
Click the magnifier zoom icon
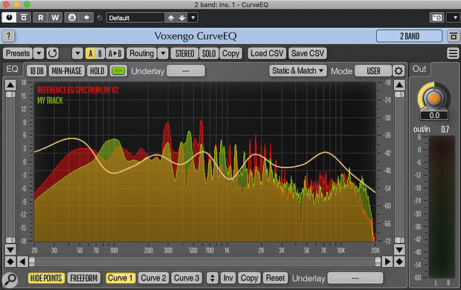coord(10,280)
